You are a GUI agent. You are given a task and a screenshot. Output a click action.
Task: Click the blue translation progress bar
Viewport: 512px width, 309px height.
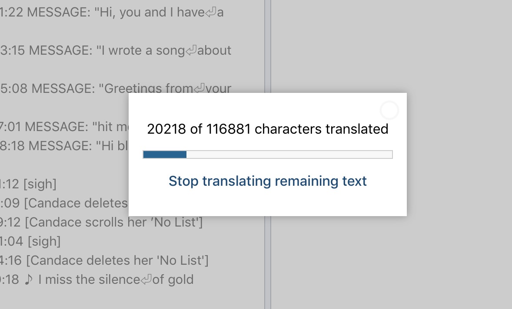click(267, 154)
